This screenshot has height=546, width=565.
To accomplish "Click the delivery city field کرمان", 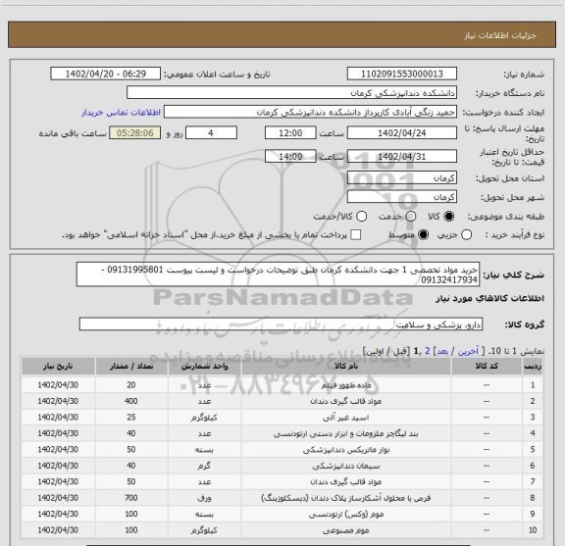I will click(x=402, y=197).
